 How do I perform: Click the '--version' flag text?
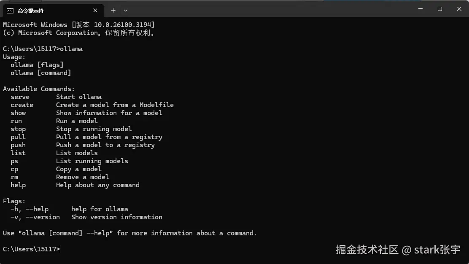[43, 217]
